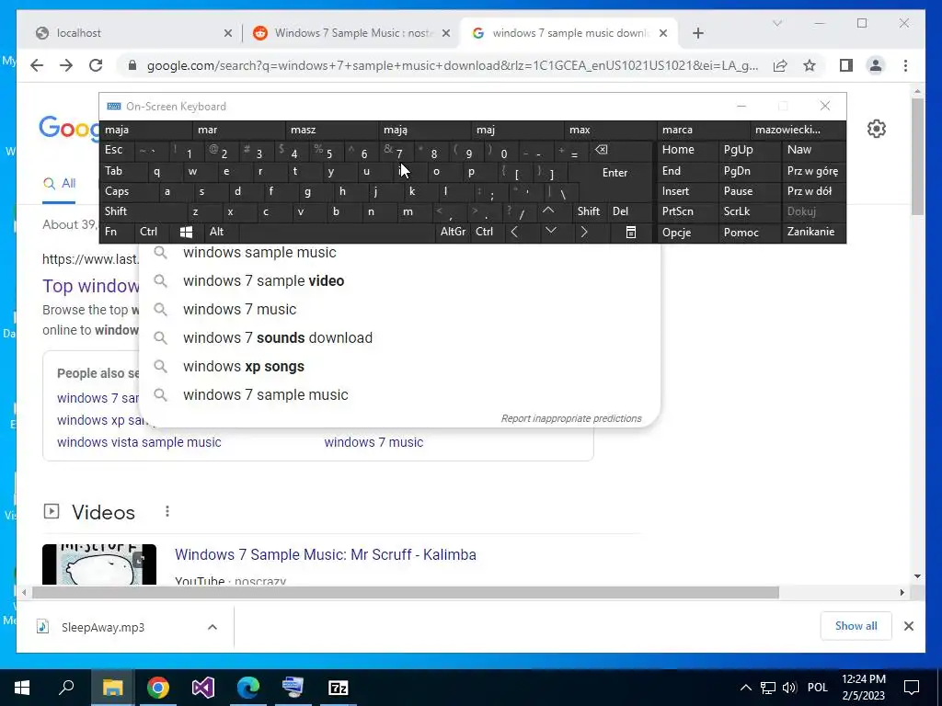
Task: Tap the Esc key on keyboard
Action: coord(117,150)
